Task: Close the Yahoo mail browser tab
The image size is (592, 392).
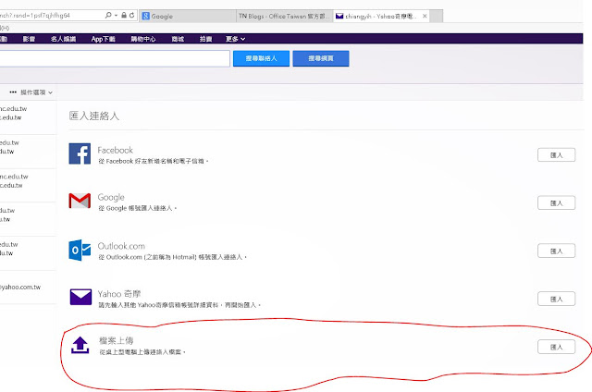Action: [425, 16]
